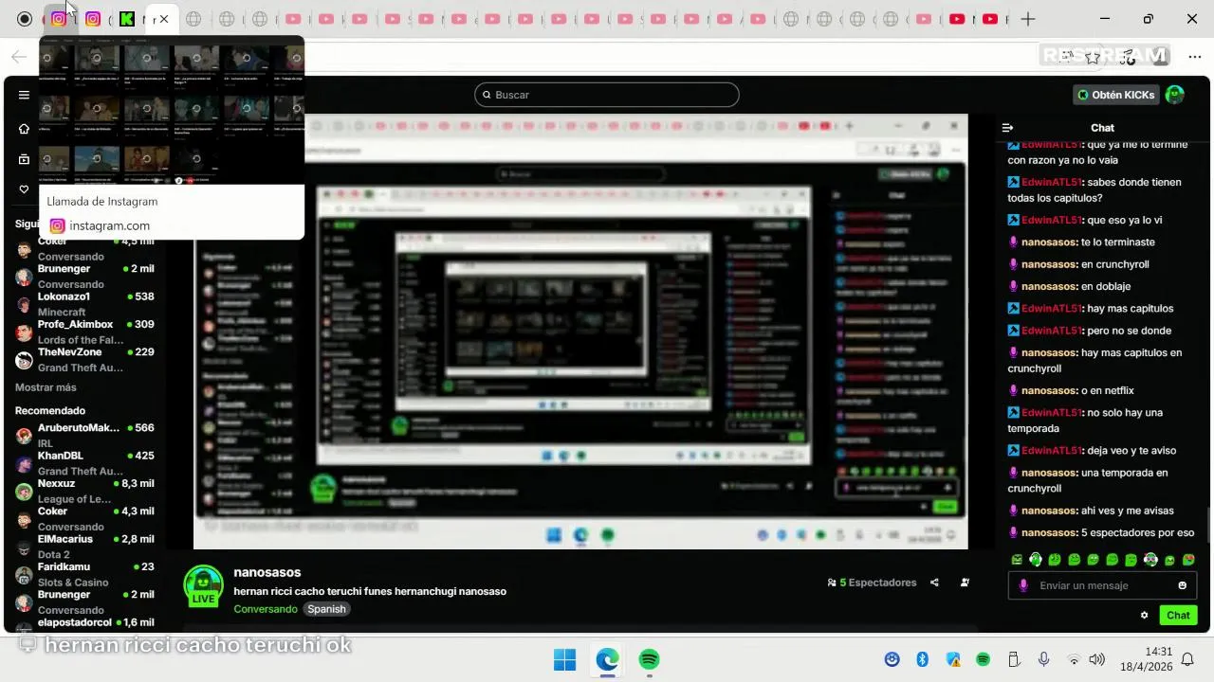Expand list with Mostrar más

coord(46,387)
